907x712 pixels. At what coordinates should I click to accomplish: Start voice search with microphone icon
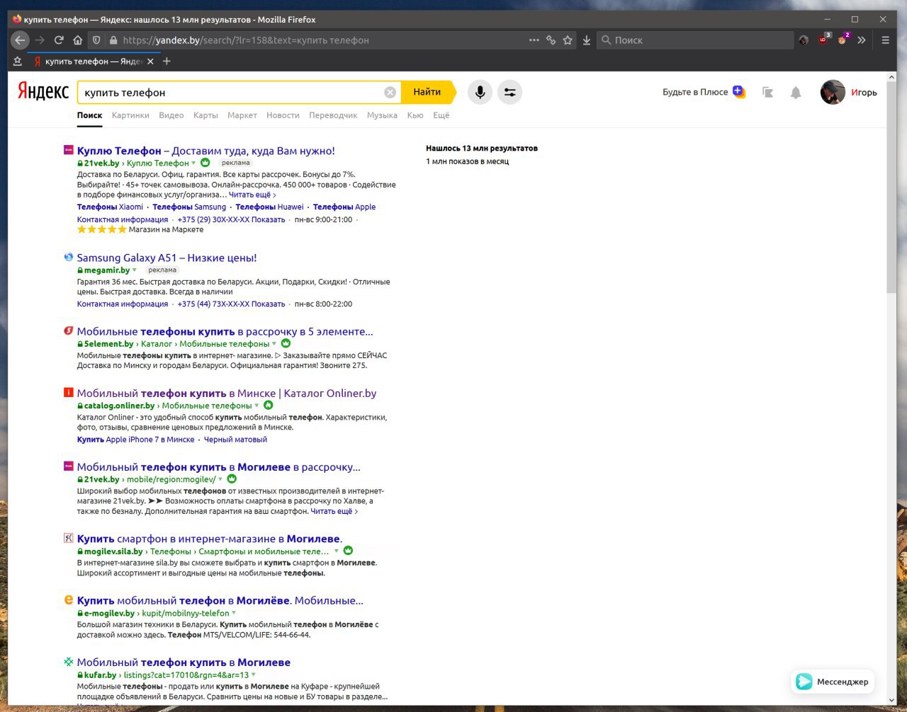pyautogui.click(x=480, y=92)
